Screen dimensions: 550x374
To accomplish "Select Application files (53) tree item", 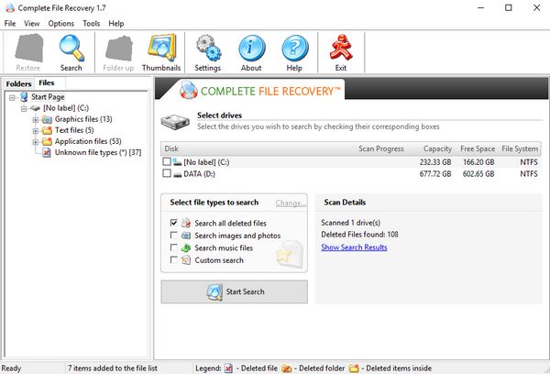I will [x=88, y=141].
